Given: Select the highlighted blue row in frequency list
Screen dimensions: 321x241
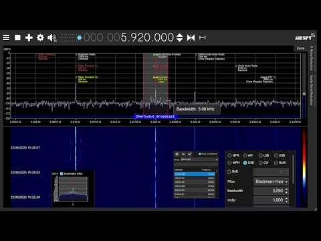Looking at the screenshot, I should [195, 174].
